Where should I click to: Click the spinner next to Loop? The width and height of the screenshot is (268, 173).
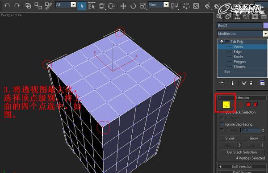263,145
